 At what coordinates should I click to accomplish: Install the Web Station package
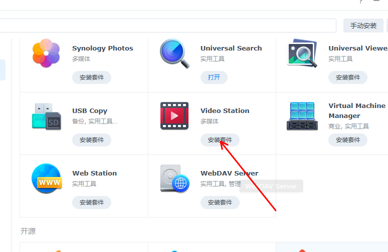click(x=92, y=202)
